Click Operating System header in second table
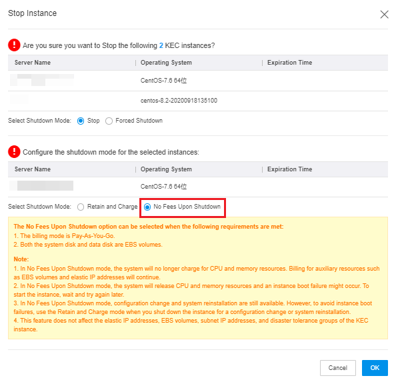 click(166, 169)
